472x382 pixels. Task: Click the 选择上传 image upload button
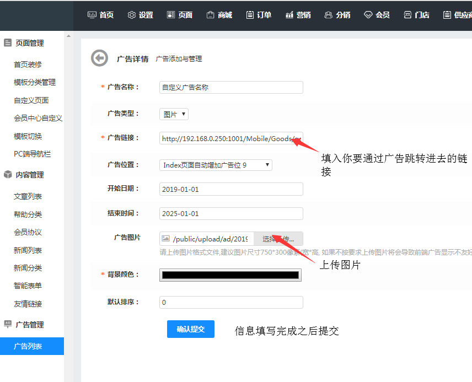click(278, 239)
